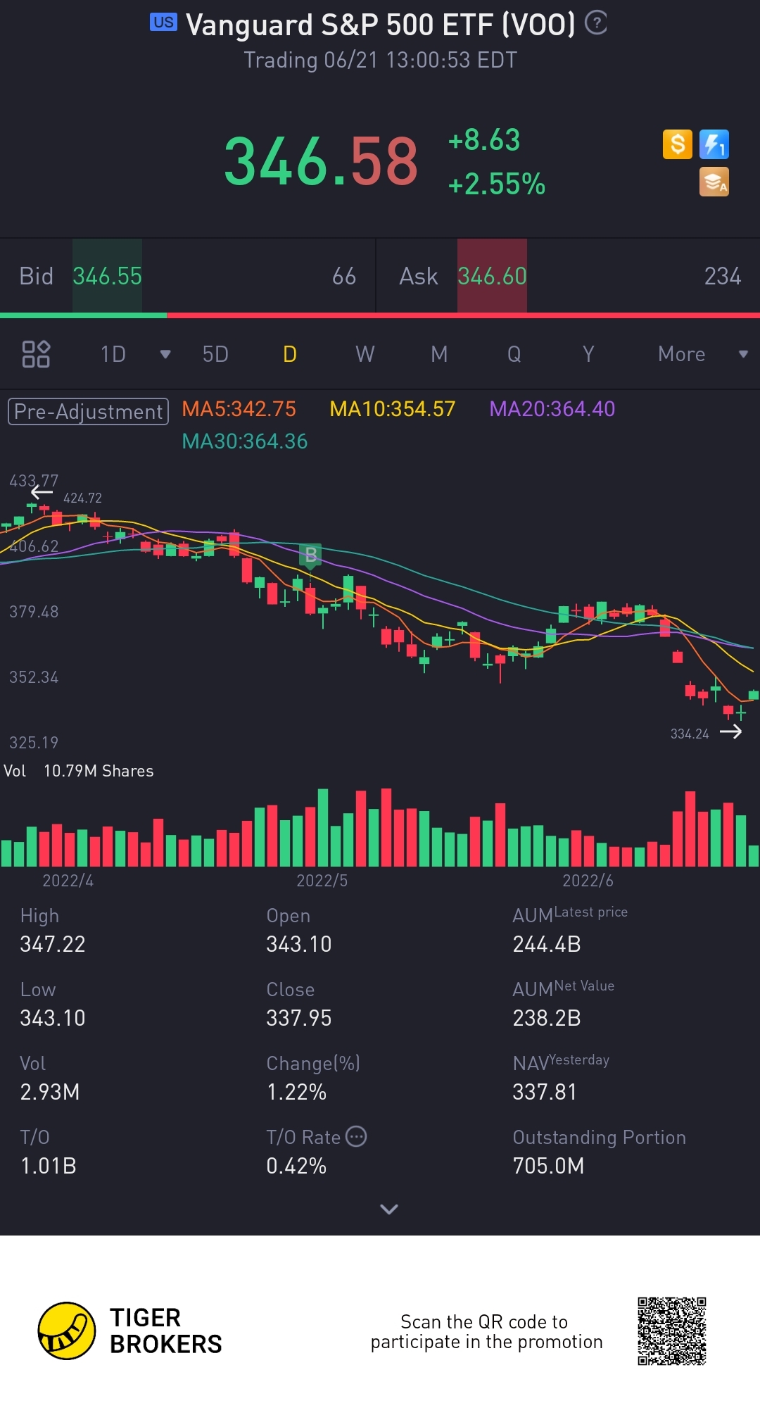Open the 1D timeframe dropdown
The width and height of the screenshot is (760, 1427).
coord(134,354)
